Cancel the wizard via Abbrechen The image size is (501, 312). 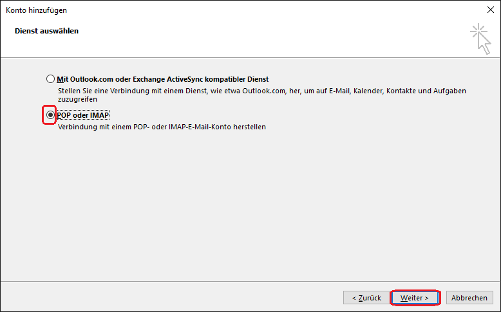(469, 298)
